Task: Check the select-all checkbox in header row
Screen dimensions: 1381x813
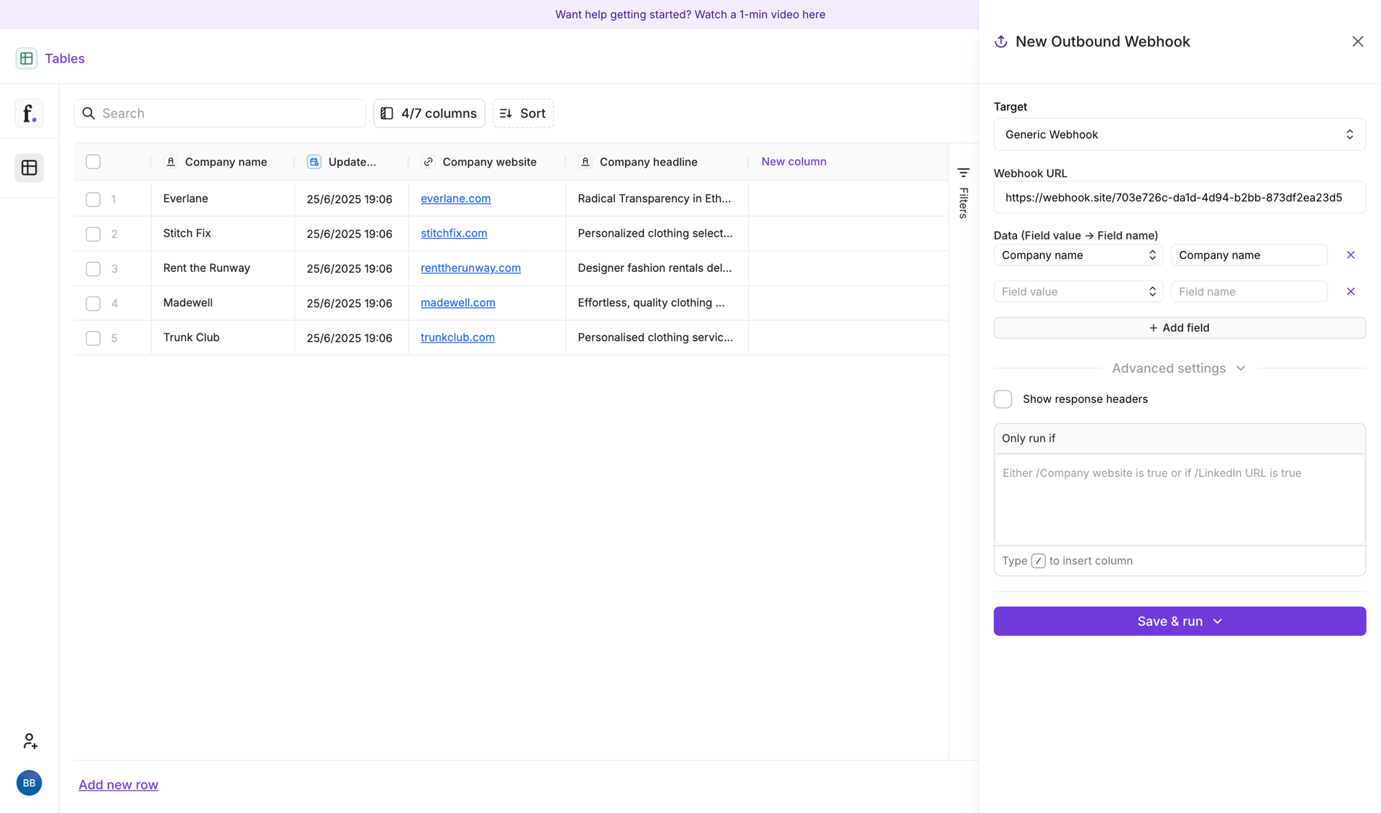Action: point(93,161)
